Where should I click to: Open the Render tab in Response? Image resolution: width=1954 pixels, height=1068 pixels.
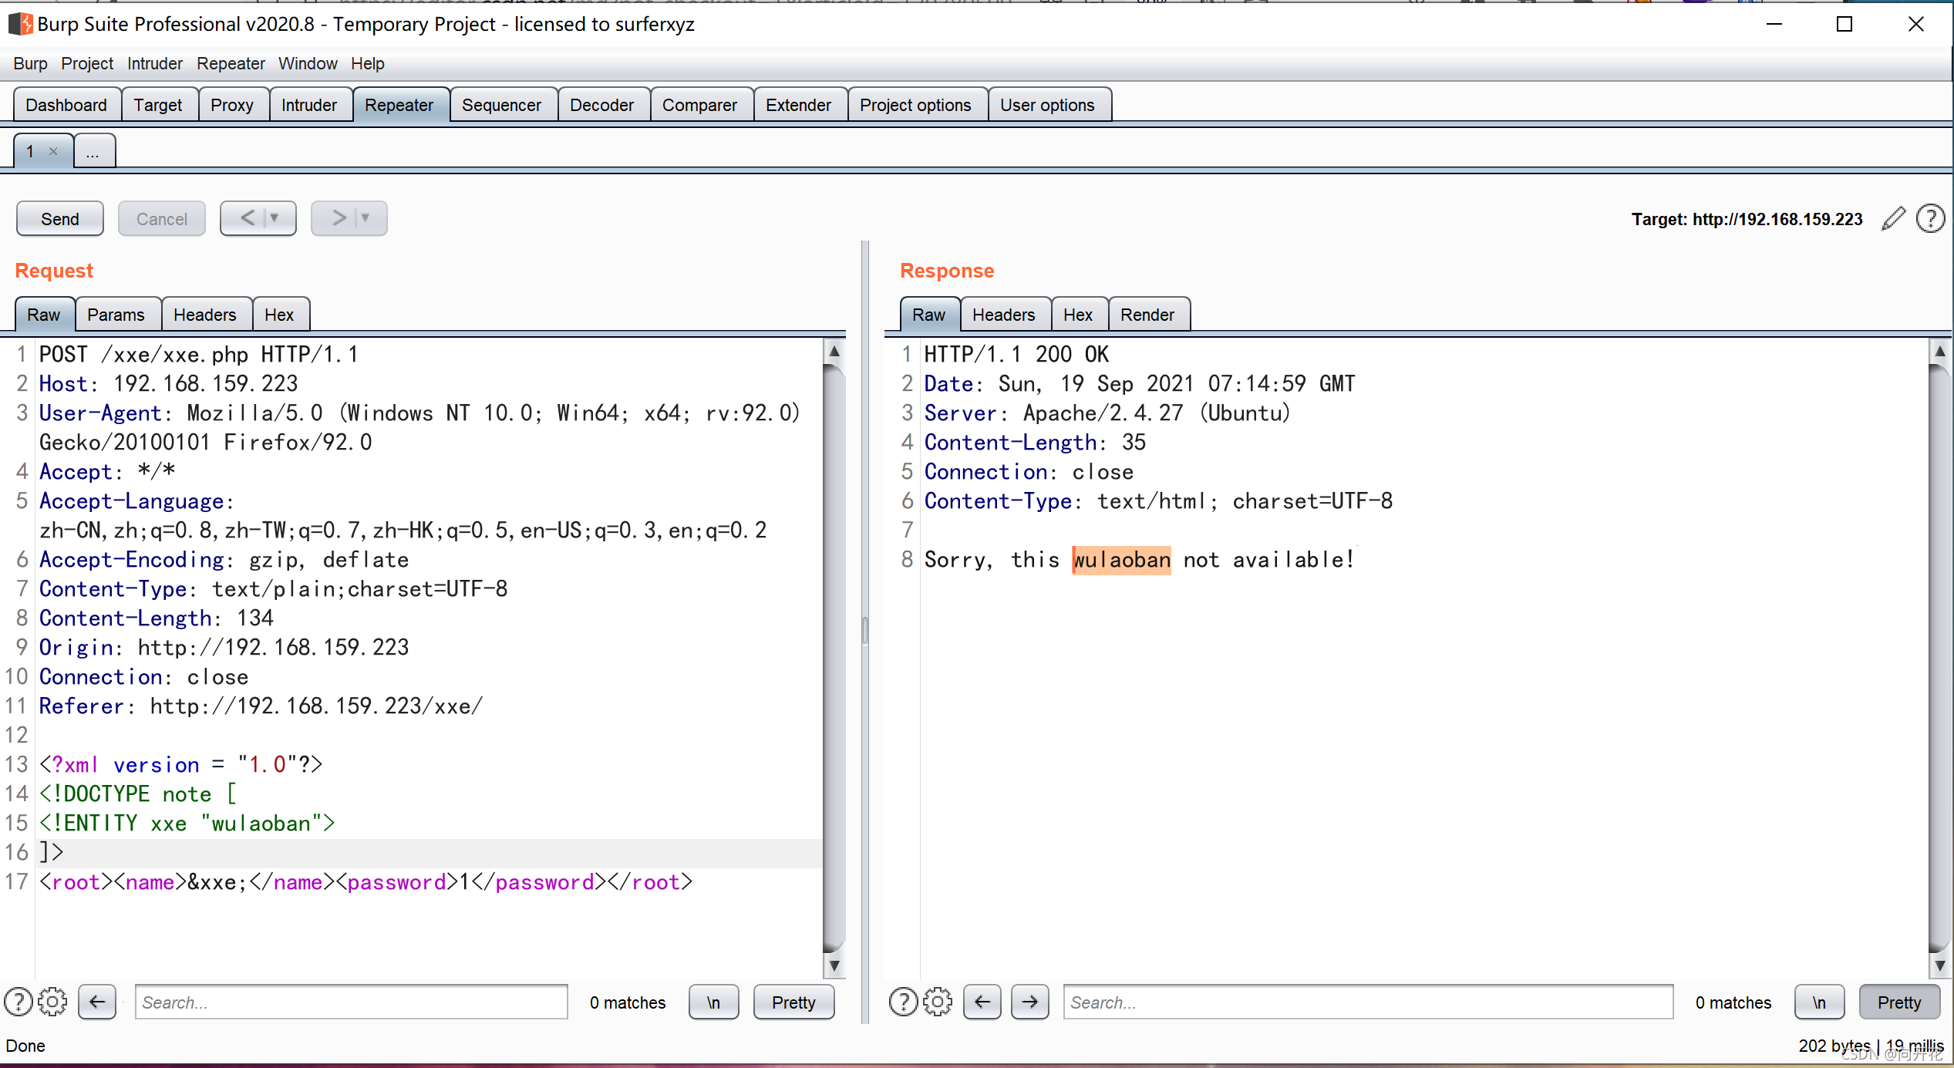1147,315
